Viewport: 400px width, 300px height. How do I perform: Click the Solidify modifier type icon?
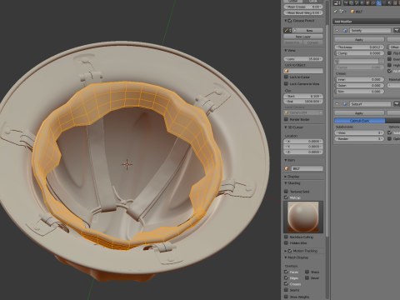(x=345, y=31)
